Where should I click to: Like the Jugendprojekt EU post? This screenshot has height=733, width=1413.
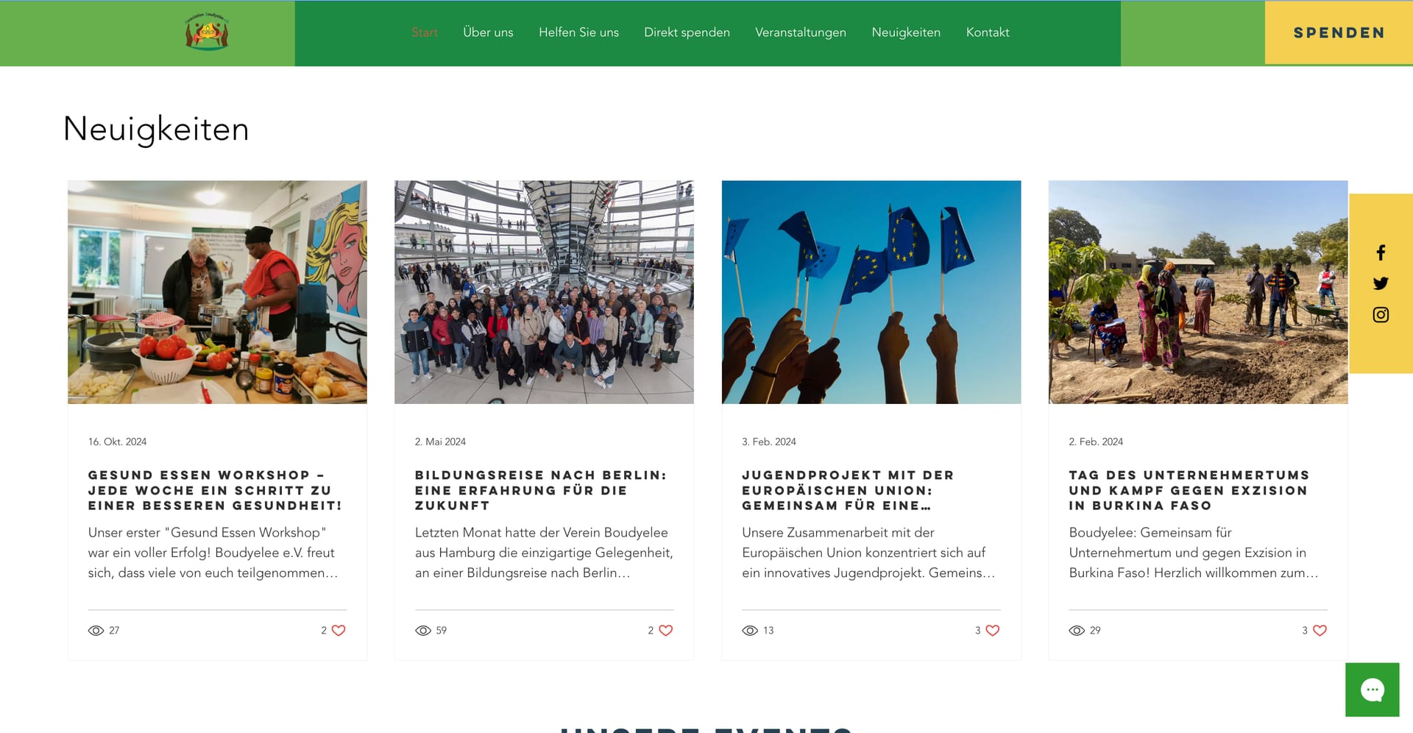point(992,630)
